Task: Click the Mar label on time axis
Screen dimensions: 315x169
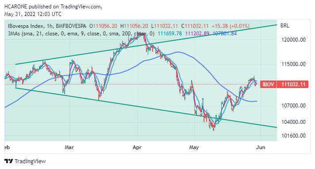Action: pos(69,147)
